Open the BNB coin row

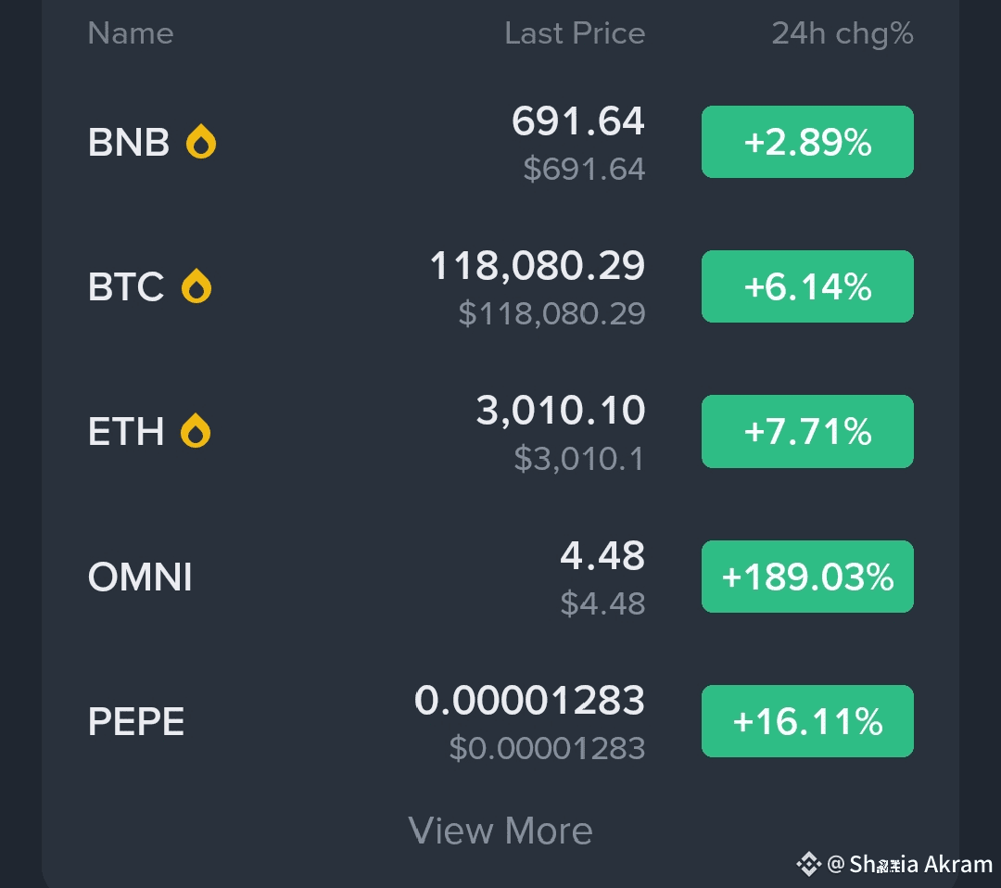[500, 142]
